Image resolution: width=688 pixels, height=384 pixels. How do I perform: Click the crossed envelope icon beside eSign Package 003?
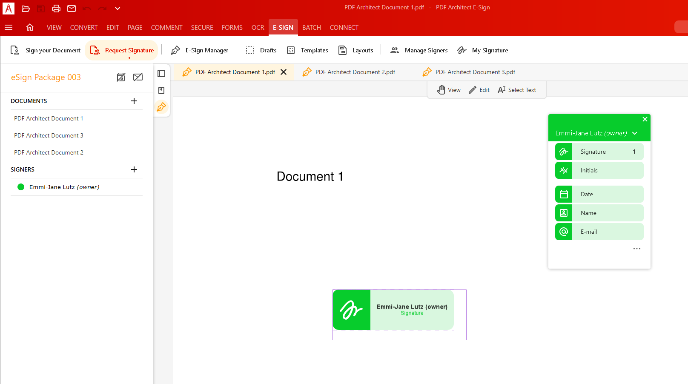click(138, 77)
